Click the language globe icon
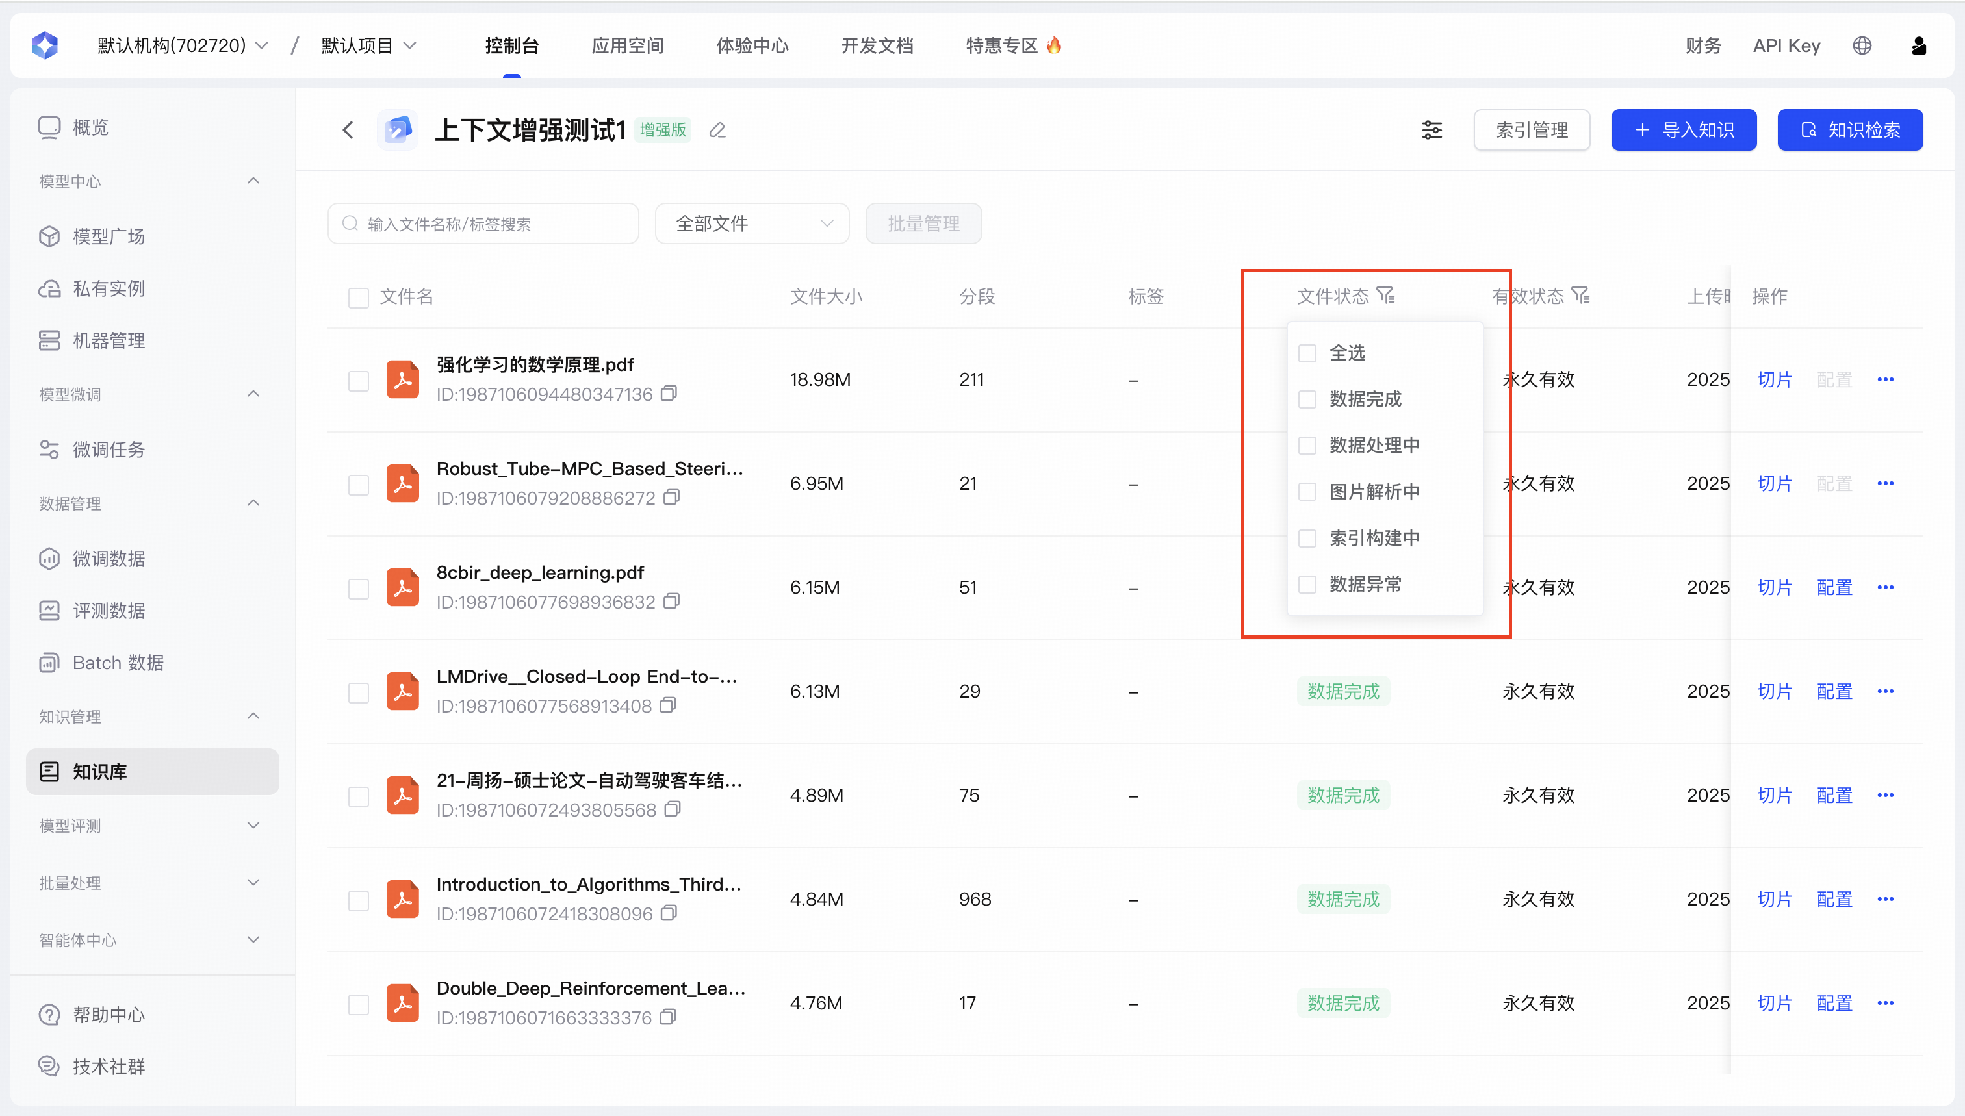This screenshot has width=1965, height=1116. [1862, 46]
